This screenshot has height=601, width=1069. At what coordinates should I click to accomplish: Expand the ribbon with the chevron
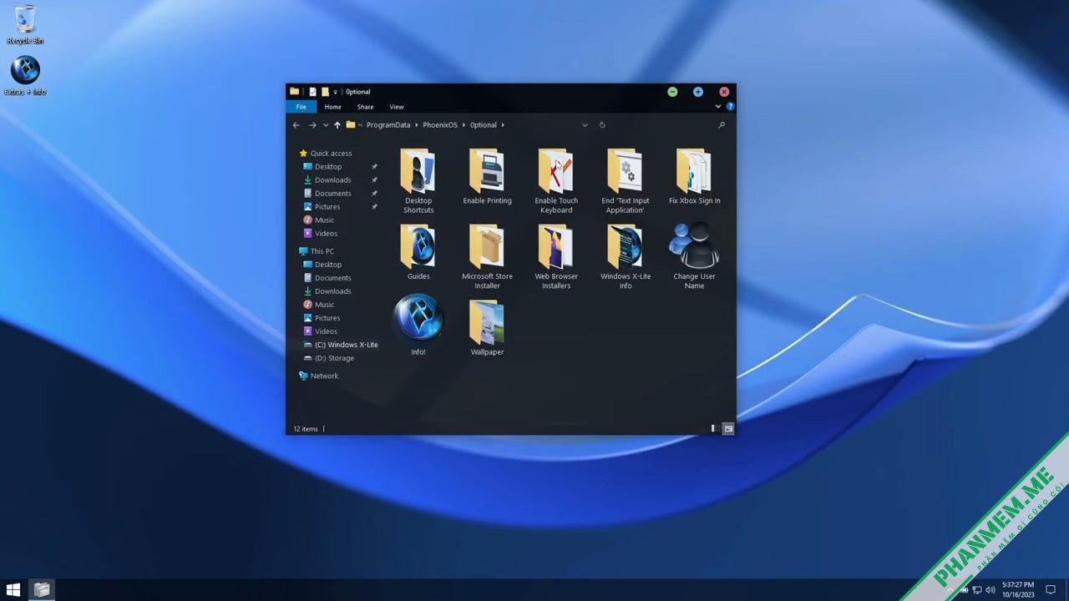click(718, 107)
